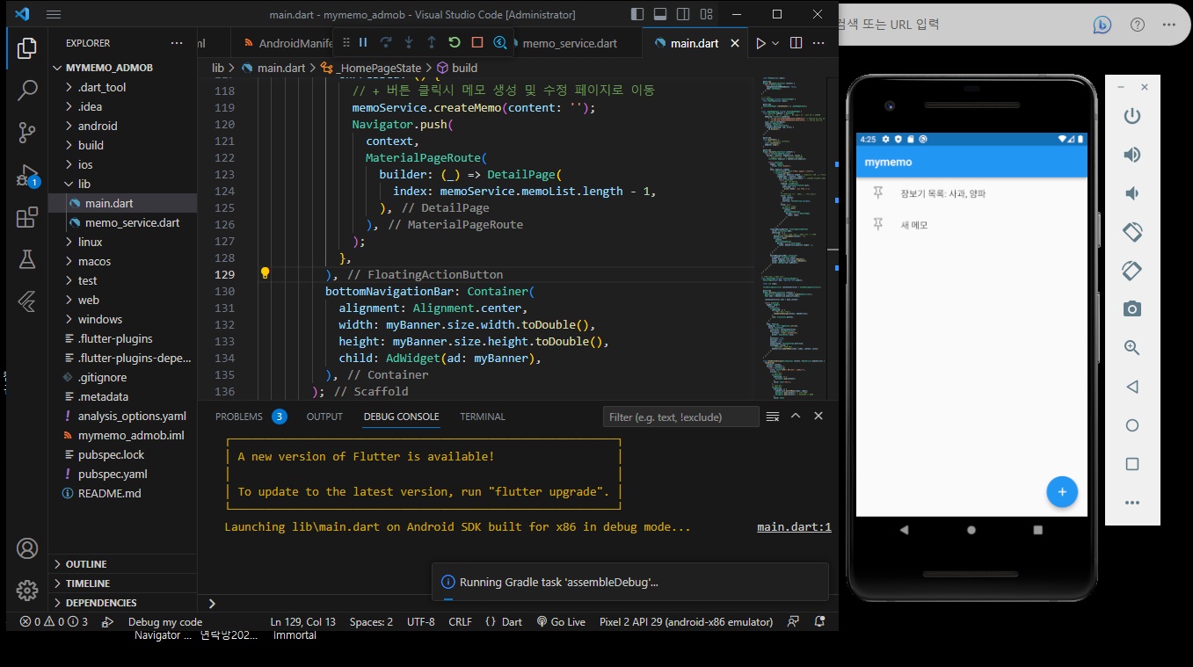Open the memo_service.dart editor tab
1193x667 pixels.
pyautogui.click(x=570, y=43)
